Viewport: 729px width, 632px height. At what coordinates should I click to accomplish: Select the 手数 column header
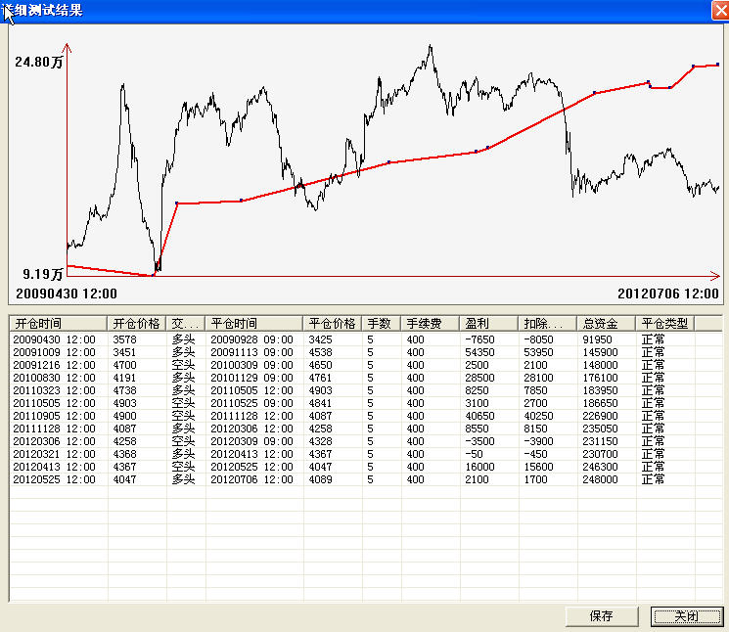(x=381, y=323)
